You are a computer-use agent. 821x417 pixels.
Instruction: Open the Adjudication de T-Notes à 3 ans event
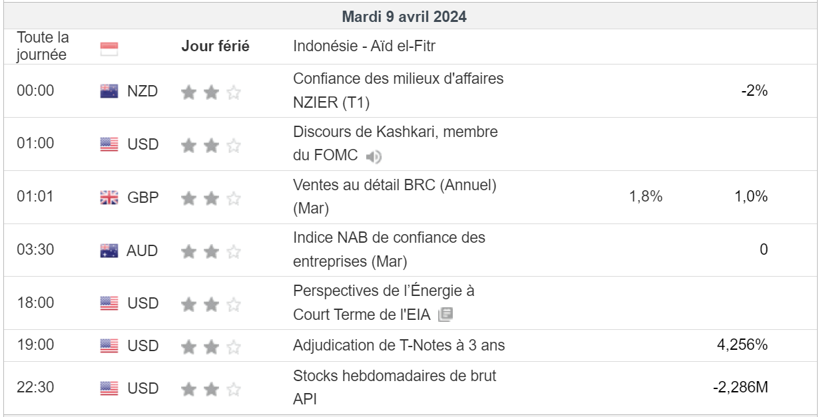[399, 345]
